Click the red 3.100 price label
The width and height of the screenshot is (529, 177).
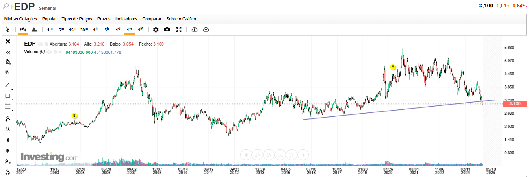(x=514, y=104)
